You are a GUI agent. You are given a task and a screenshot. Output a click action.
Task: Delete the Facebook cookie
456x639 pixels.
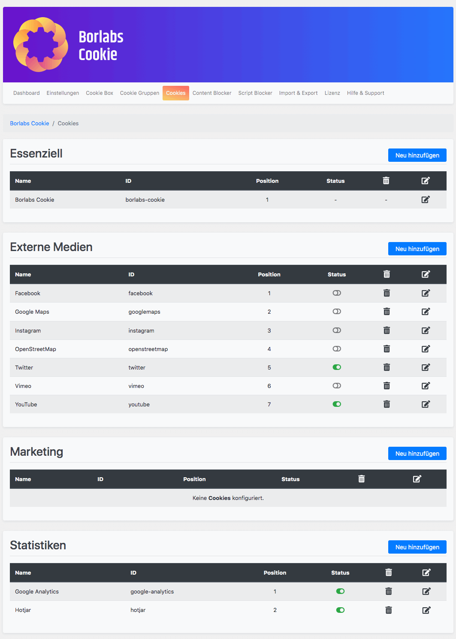point(387,293)
